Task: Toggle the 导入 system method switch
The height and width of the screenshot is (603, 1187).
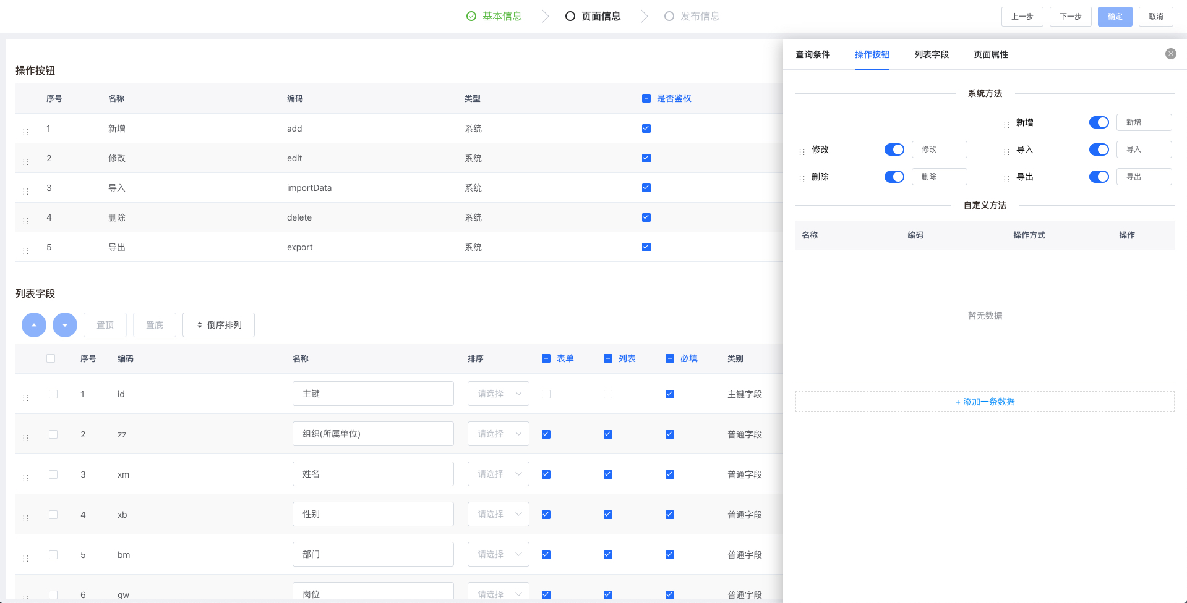Action: 1099,150
